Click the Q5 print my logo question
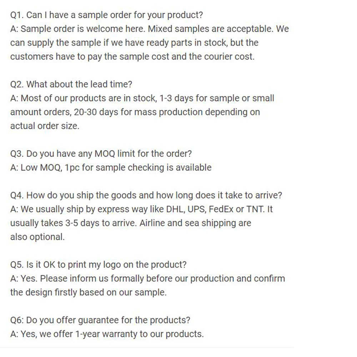The width and height of the screenshot is (357, 357). (99, 265)
